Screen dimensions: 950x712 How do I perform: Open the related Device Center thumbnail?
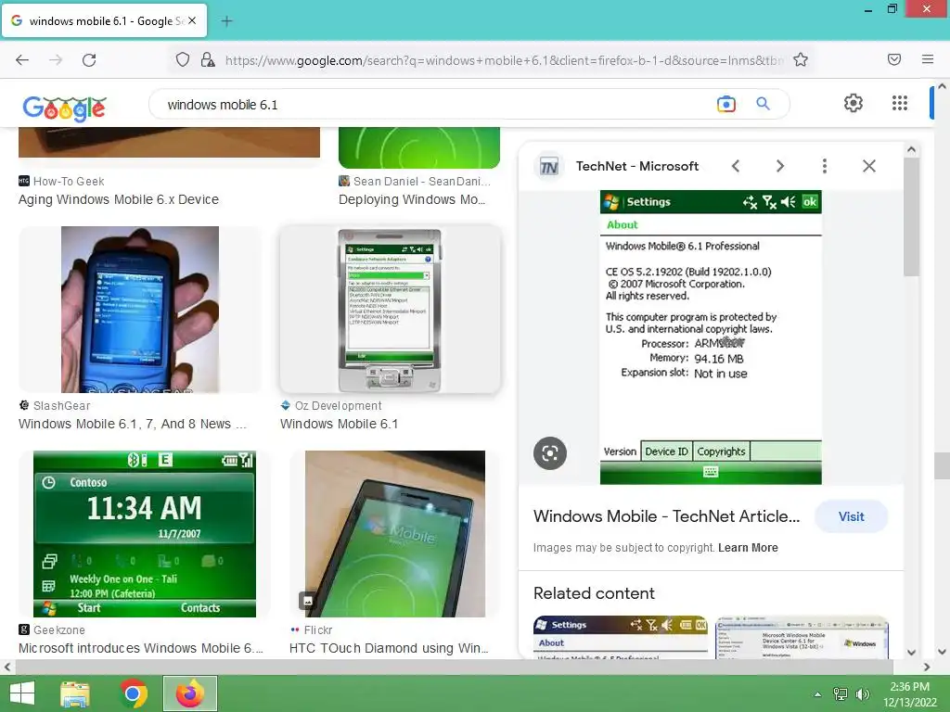tap(802, 638)
